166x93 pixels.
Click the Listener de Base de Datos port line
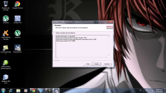coord(71,38)
